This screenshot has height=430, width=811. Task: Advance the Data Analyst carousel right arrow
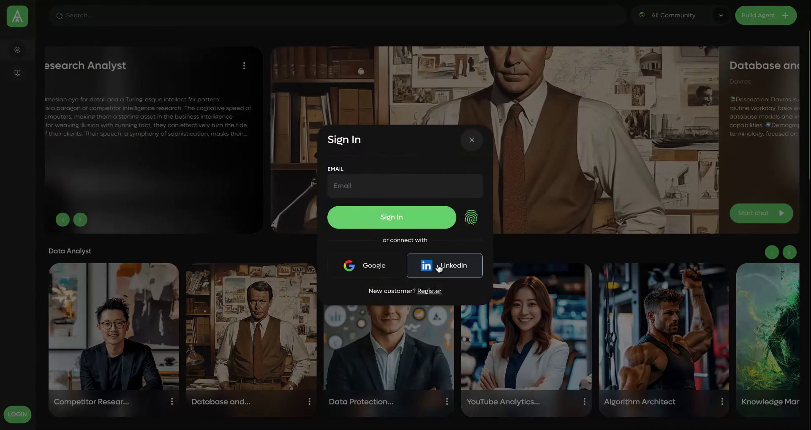[789, 252]
